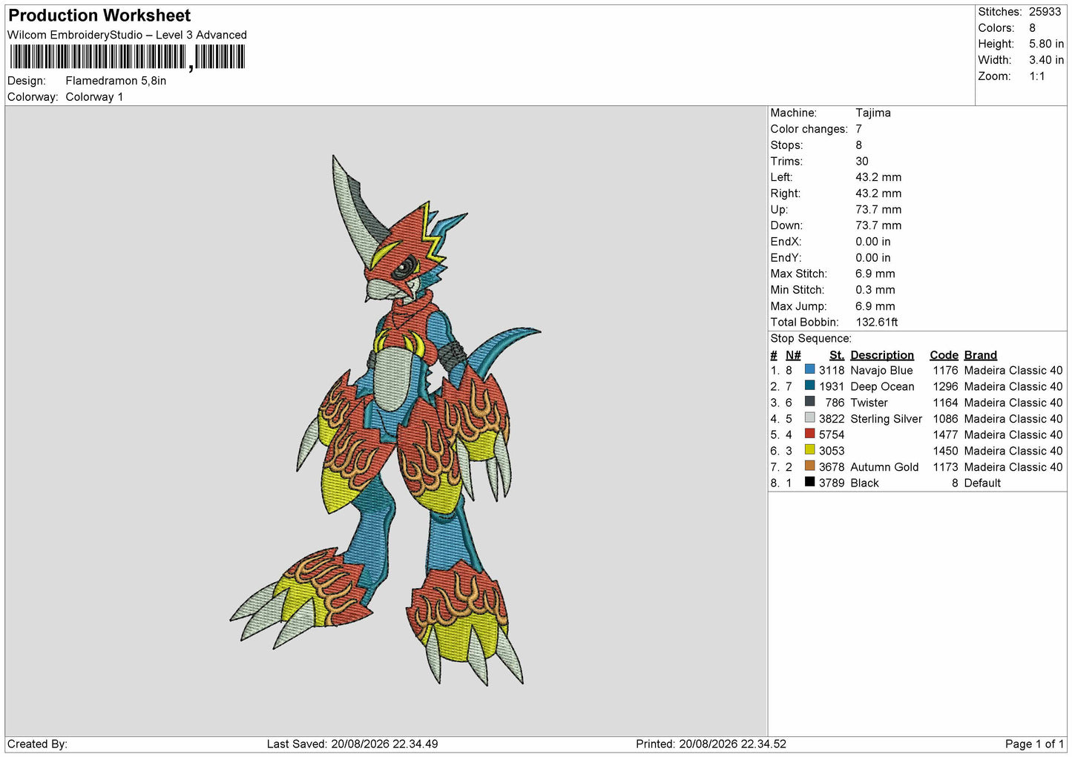Screen dimensions: 1072x757
Task: Click the stitch count '3822'
Action: [x=832, y=419]
